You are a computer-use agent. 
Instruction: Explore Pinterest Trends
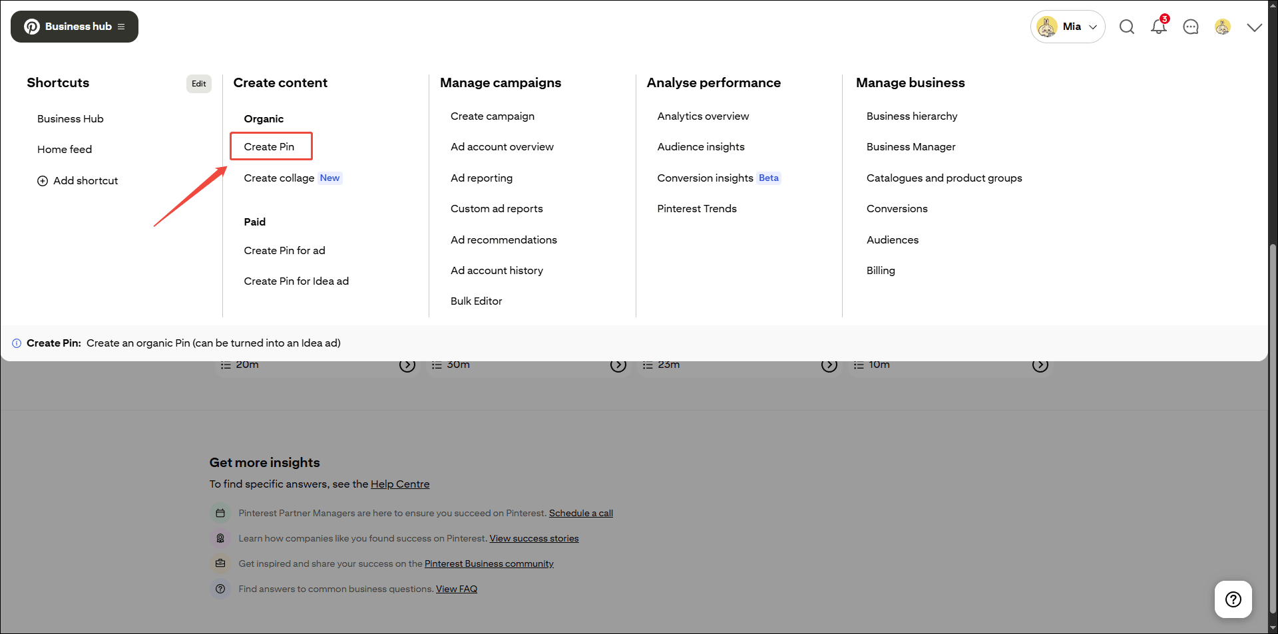[x=697, y=209]
